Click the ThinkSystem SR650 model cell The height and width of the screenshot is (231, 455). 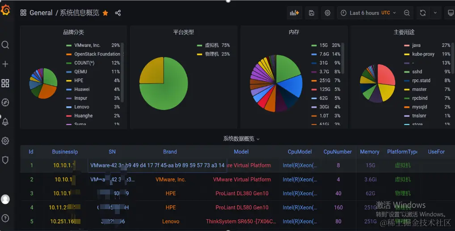[241, 222]
